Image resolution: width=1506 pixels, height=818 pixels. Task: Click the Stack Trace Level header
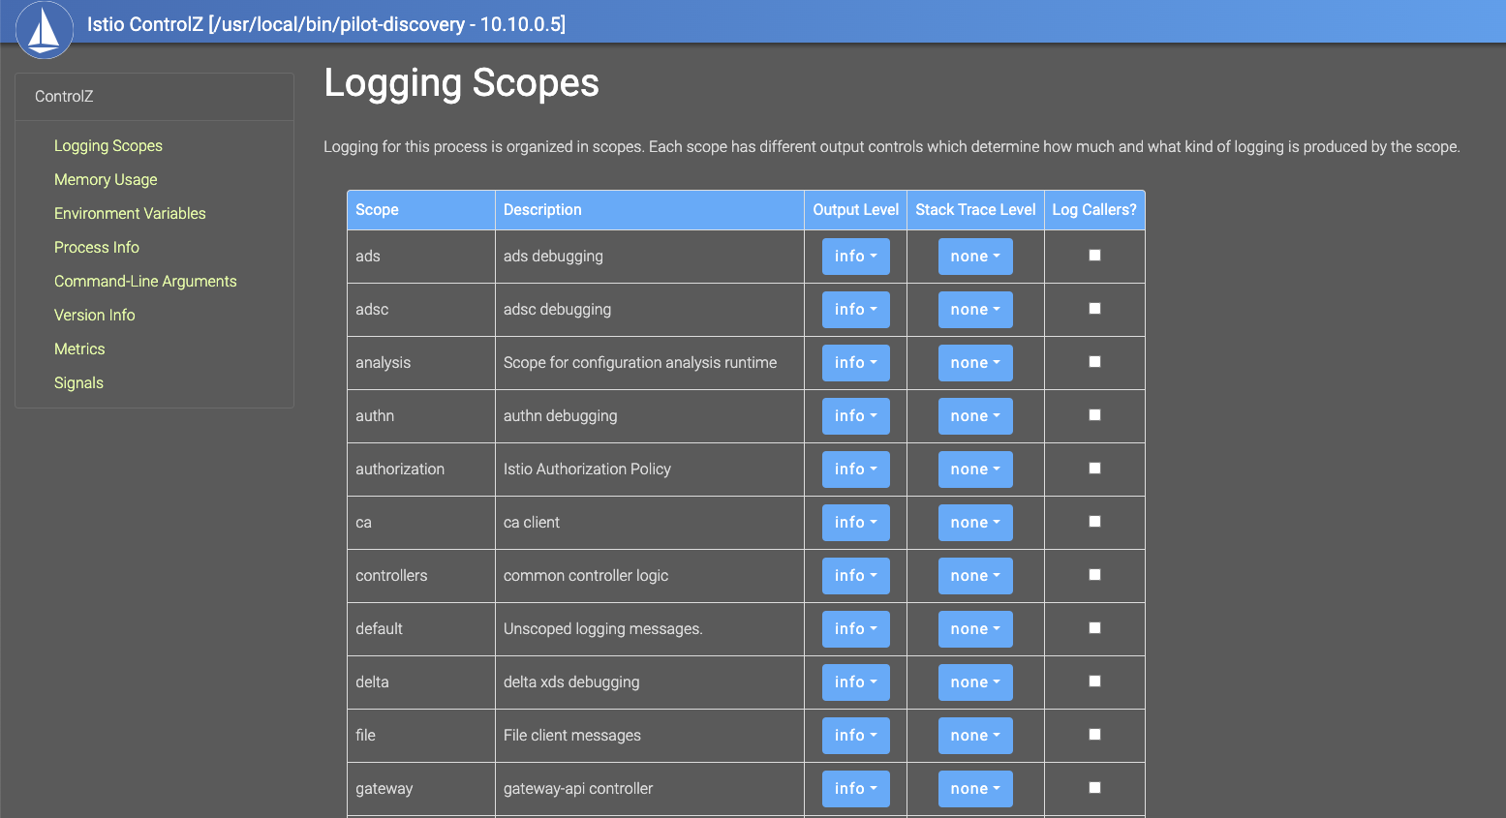point(975,210)
